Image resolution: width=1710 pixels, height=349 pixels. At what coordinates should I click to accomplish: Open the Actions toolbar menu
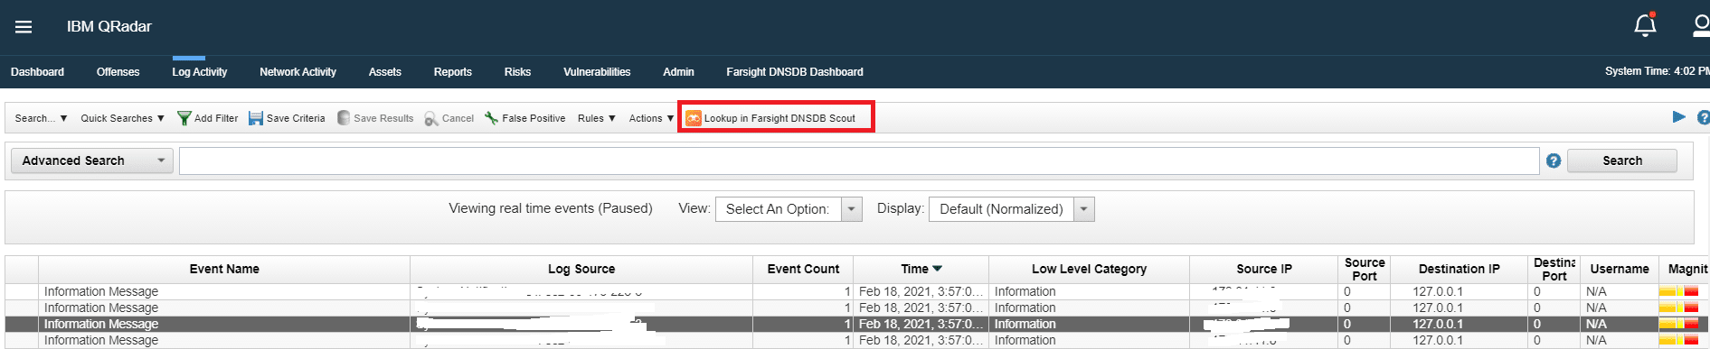click(651, 118)
